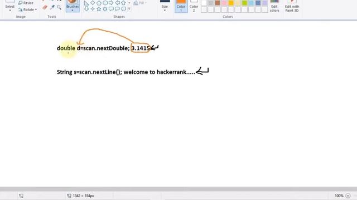Select the diamond shape

click(x=93, y=3)
